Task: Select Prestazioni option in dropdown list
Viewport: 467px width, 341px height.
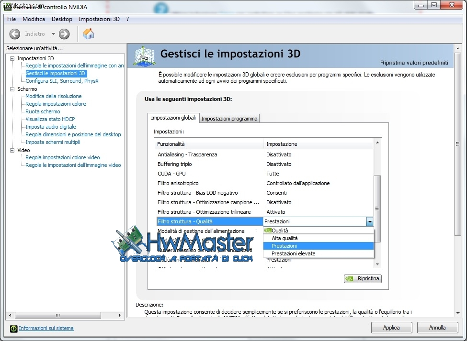Action: click(319, 246)
